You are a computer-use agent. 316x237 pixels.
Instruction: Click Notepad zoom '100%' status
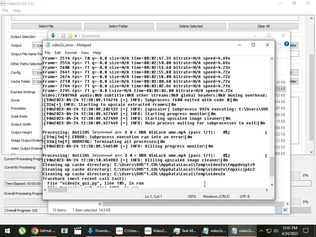[x=192, y=197]
